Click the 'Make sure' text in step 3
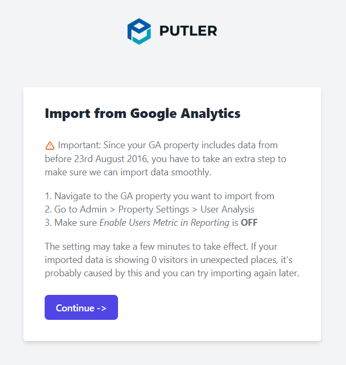Screen dimensions: 346x365 (75, 223)
